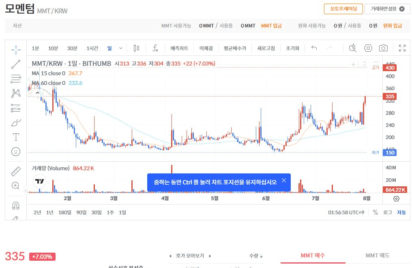Image resolution: width=412 pixels, height=268 pixels.
Task: Select the trend line drawing tool
Action: click(16, 64)
